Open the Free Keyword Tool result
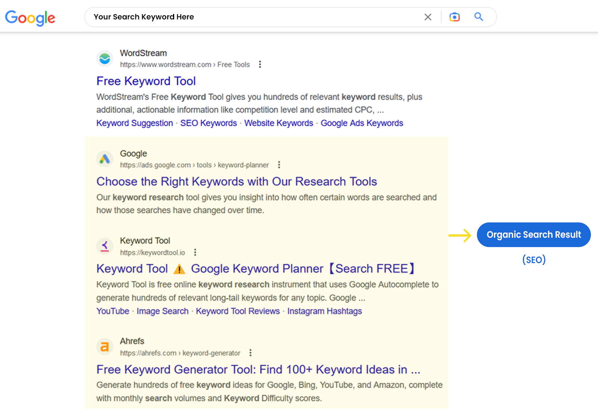 point(146,81)
